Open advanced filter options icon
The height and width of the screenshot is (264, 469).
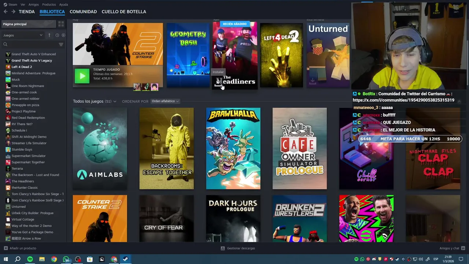[61, 44]
